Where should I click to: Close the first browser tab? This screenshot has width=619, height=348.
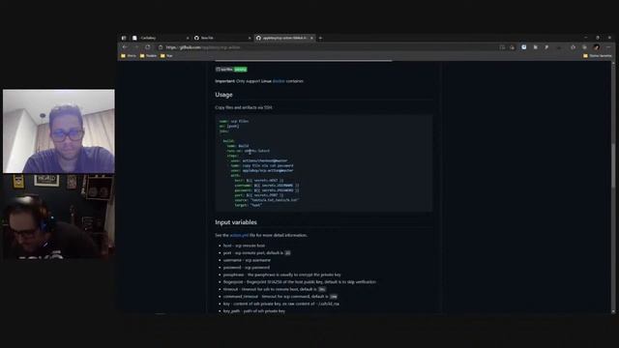[188, 38]
